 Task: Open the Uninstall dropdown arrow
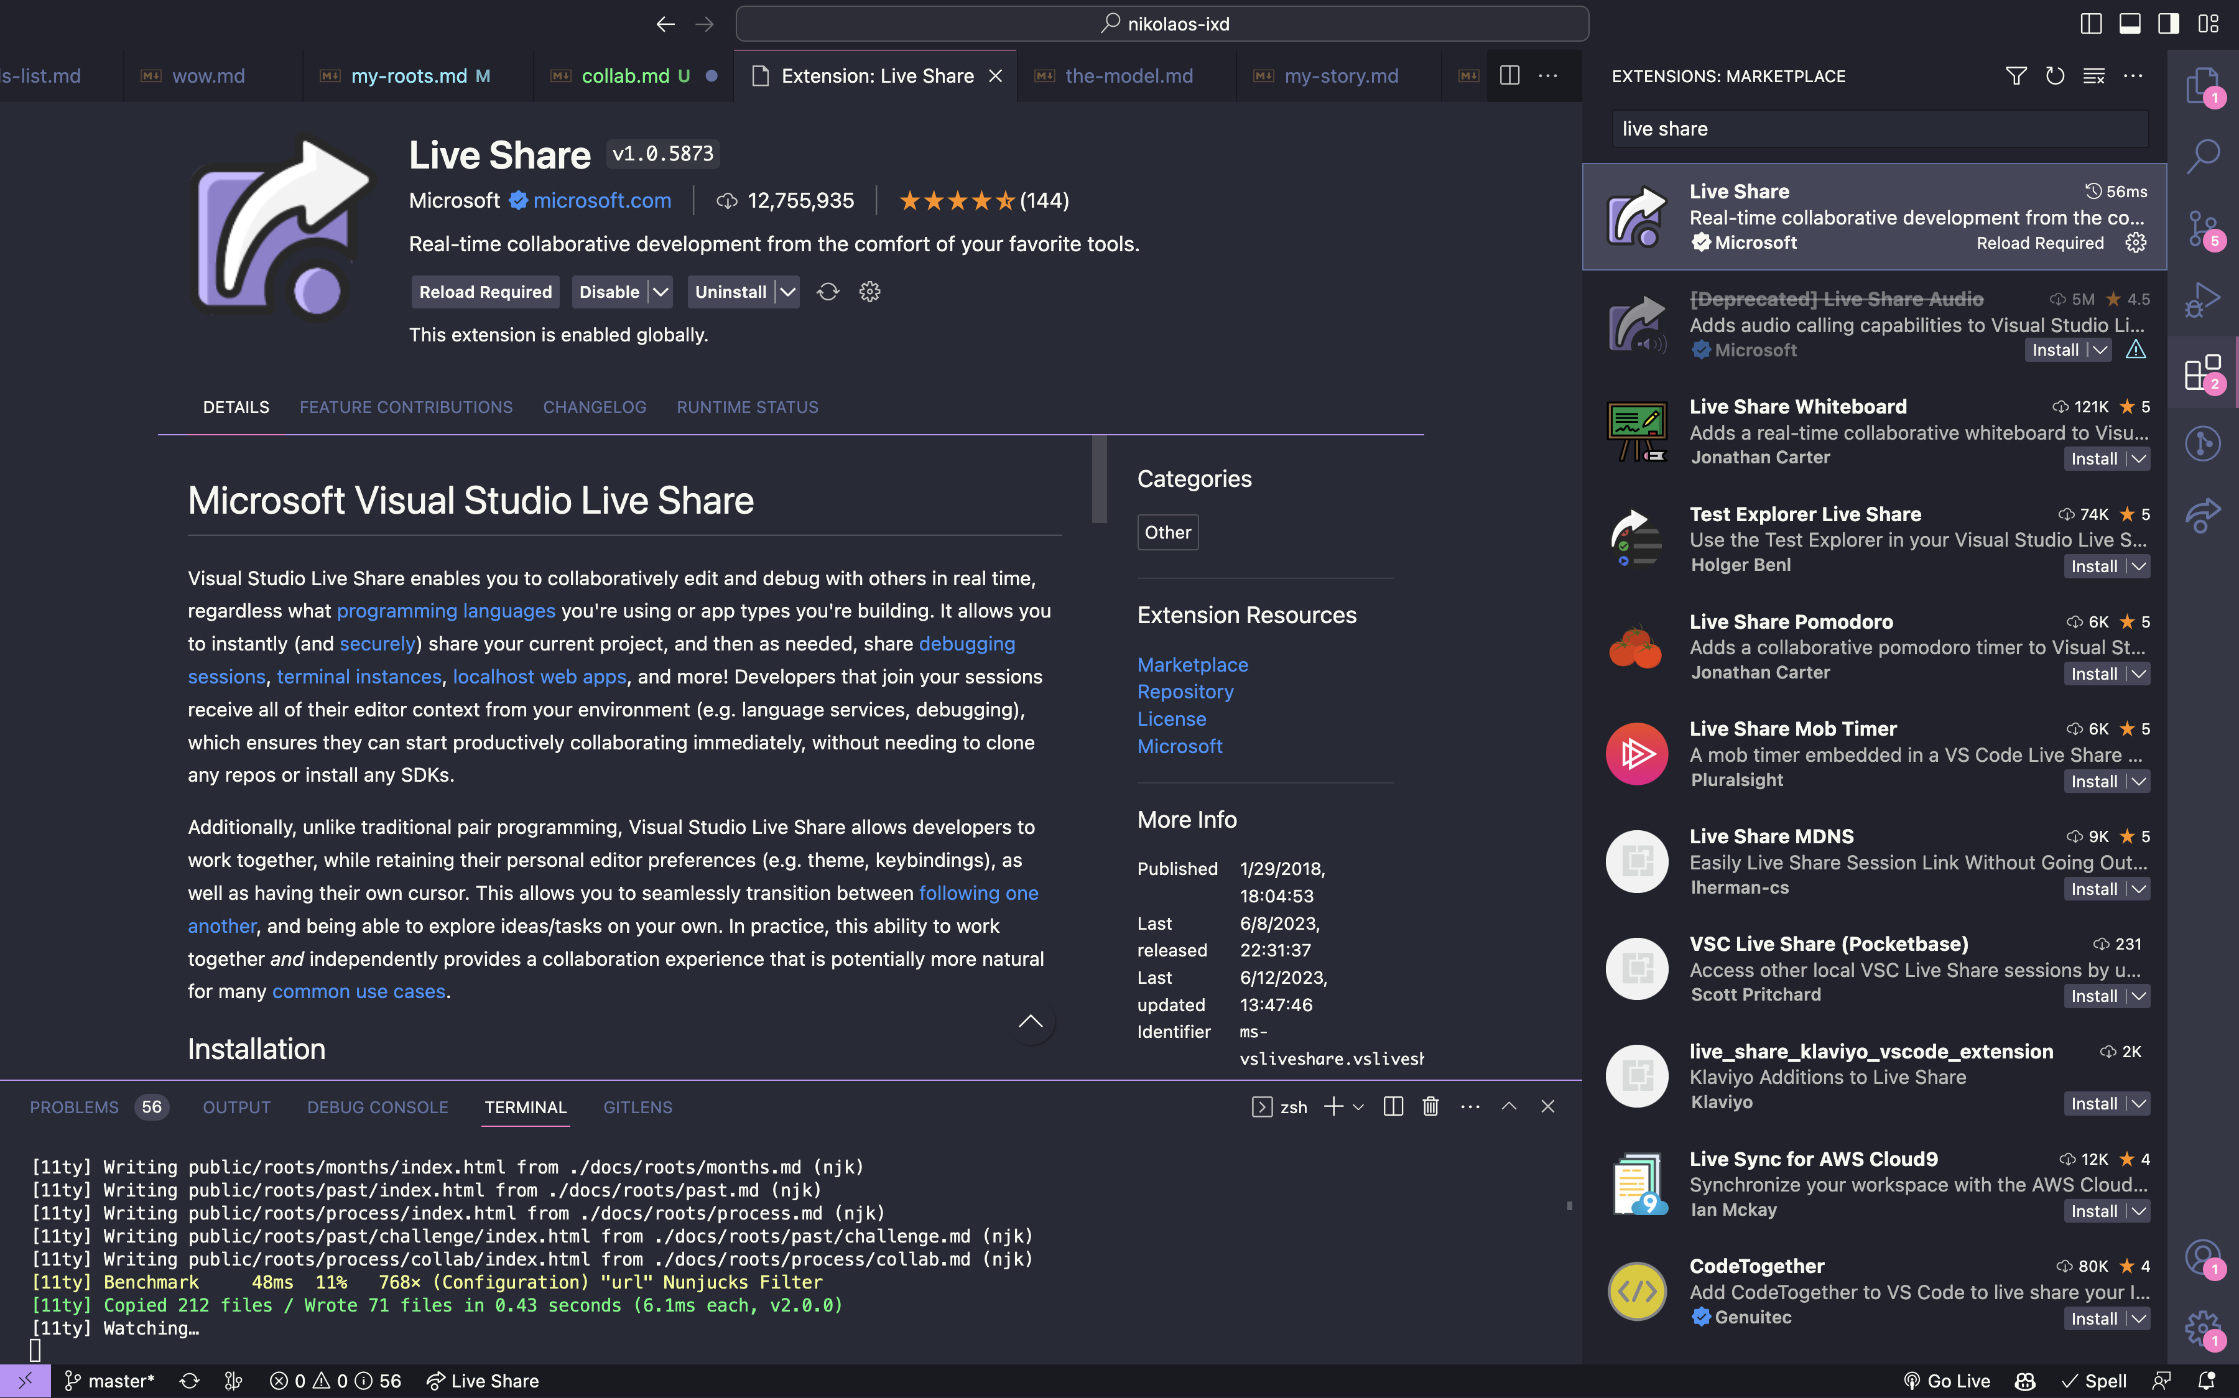pos(787,292)
